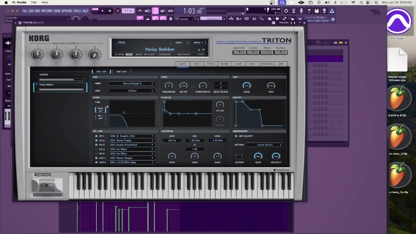This screenshot has height=234, width=416.
Task: Click the PAN knob
Action: pos(271,86)
